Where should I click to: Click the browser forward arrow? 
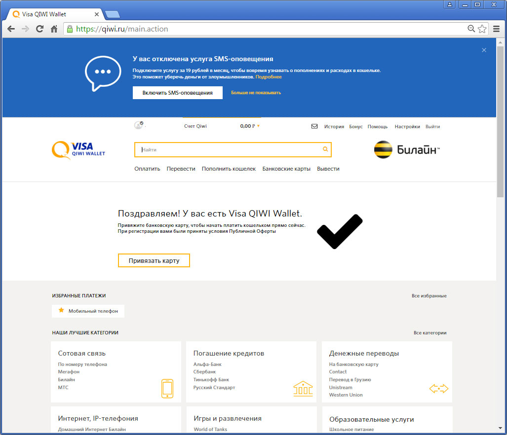pyautogui.click(x=25, y=29)
